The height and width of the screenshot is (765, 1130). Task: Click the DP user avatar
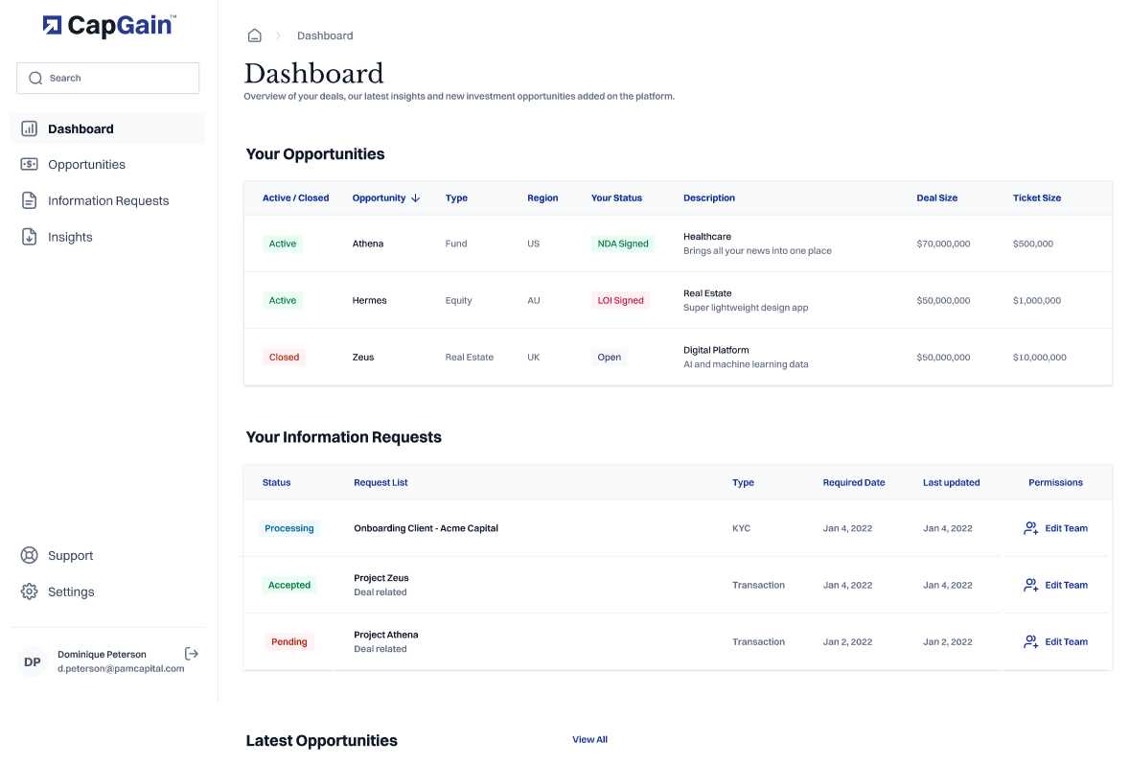click(33, 661)
